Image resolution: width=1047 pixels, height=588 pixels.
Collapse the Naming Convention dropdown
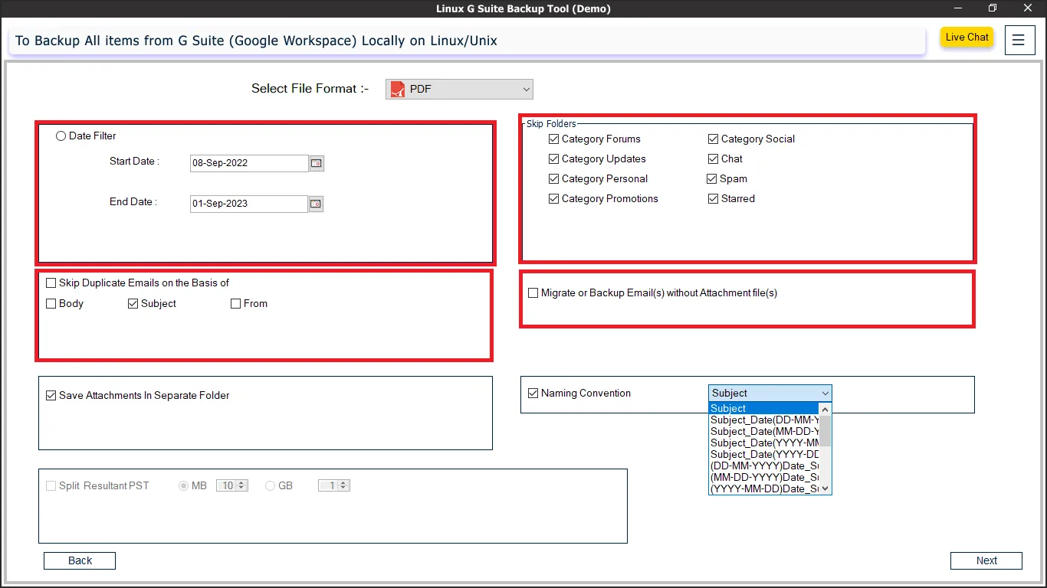825,394
